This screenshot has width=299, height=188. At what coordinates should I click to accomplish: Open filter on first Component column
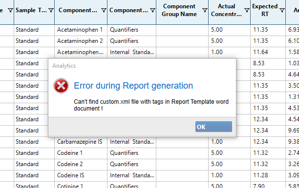click(104, 10)
